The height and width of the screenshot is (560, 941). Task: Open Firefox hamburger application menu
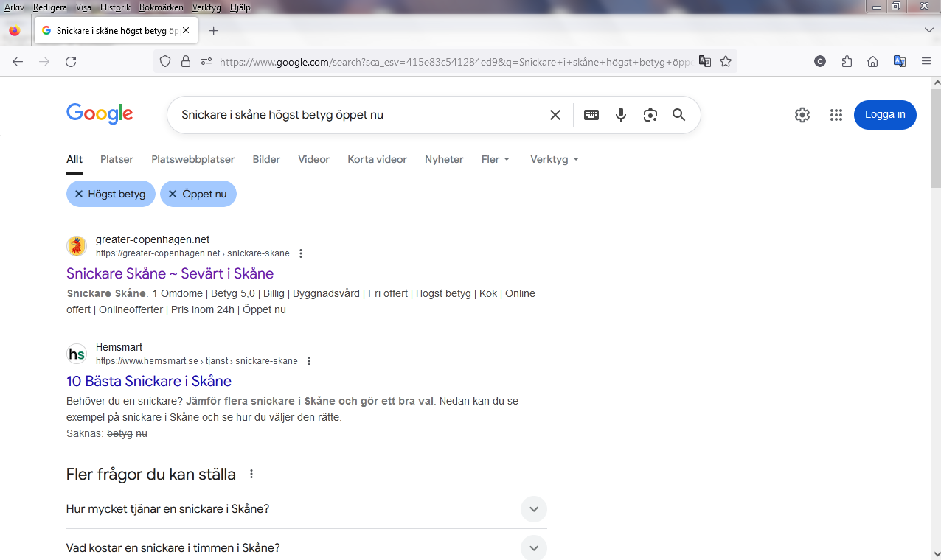click(x=926, y=62)
